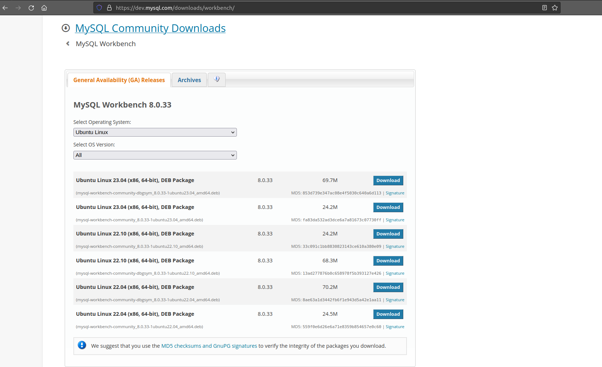Screen dimensions: 602x367
Task: Download Ubuntu 22.10 dbgsym 68.3M package
Action: [x=388, y=261]
